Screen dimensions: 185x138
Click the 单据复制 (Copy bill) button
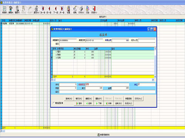(x=128, y=99)
